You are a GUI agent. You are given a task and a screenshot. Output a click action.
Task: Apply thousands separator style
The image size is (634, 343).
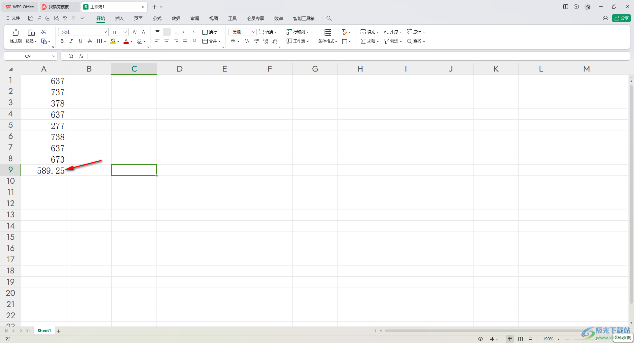pyautogui.click(x=256, y=41)
